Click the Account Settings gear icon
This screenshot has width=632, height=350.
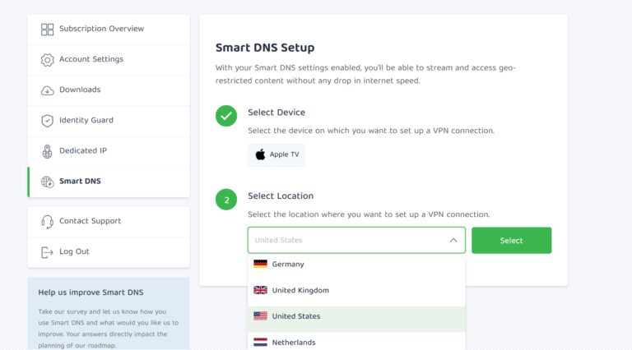tap(47, 60)
